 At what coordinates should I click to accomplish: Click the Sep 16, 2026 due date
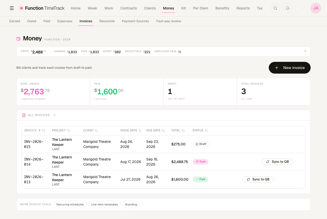point(153,162)
